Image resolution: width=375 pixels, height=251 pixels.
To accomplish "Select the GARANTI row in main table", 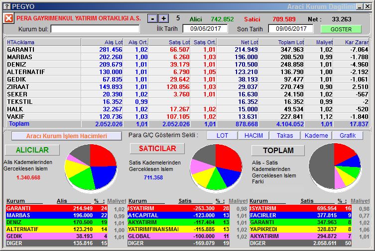I will coord(187,49).
